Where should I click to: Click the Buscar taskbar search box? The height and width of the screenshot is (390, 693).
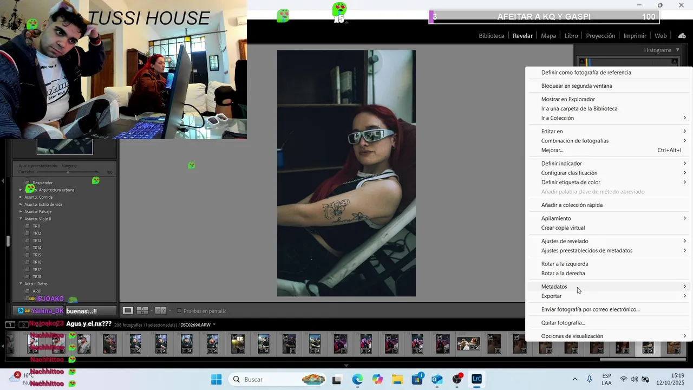pos(277,379)
